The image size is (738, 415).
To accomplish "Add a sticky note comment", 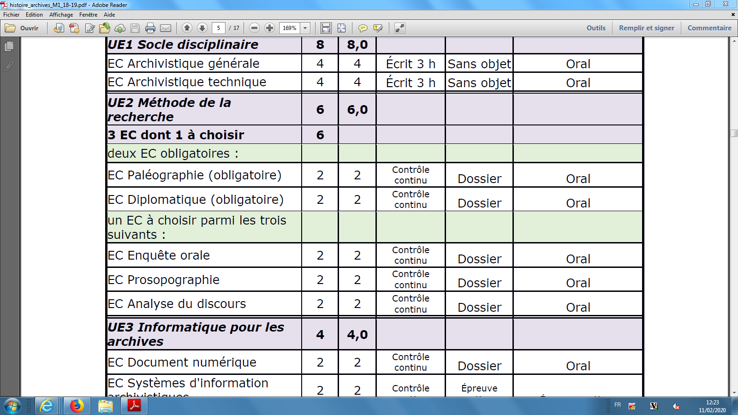I will pyautogui.click(x=363, y=28).
